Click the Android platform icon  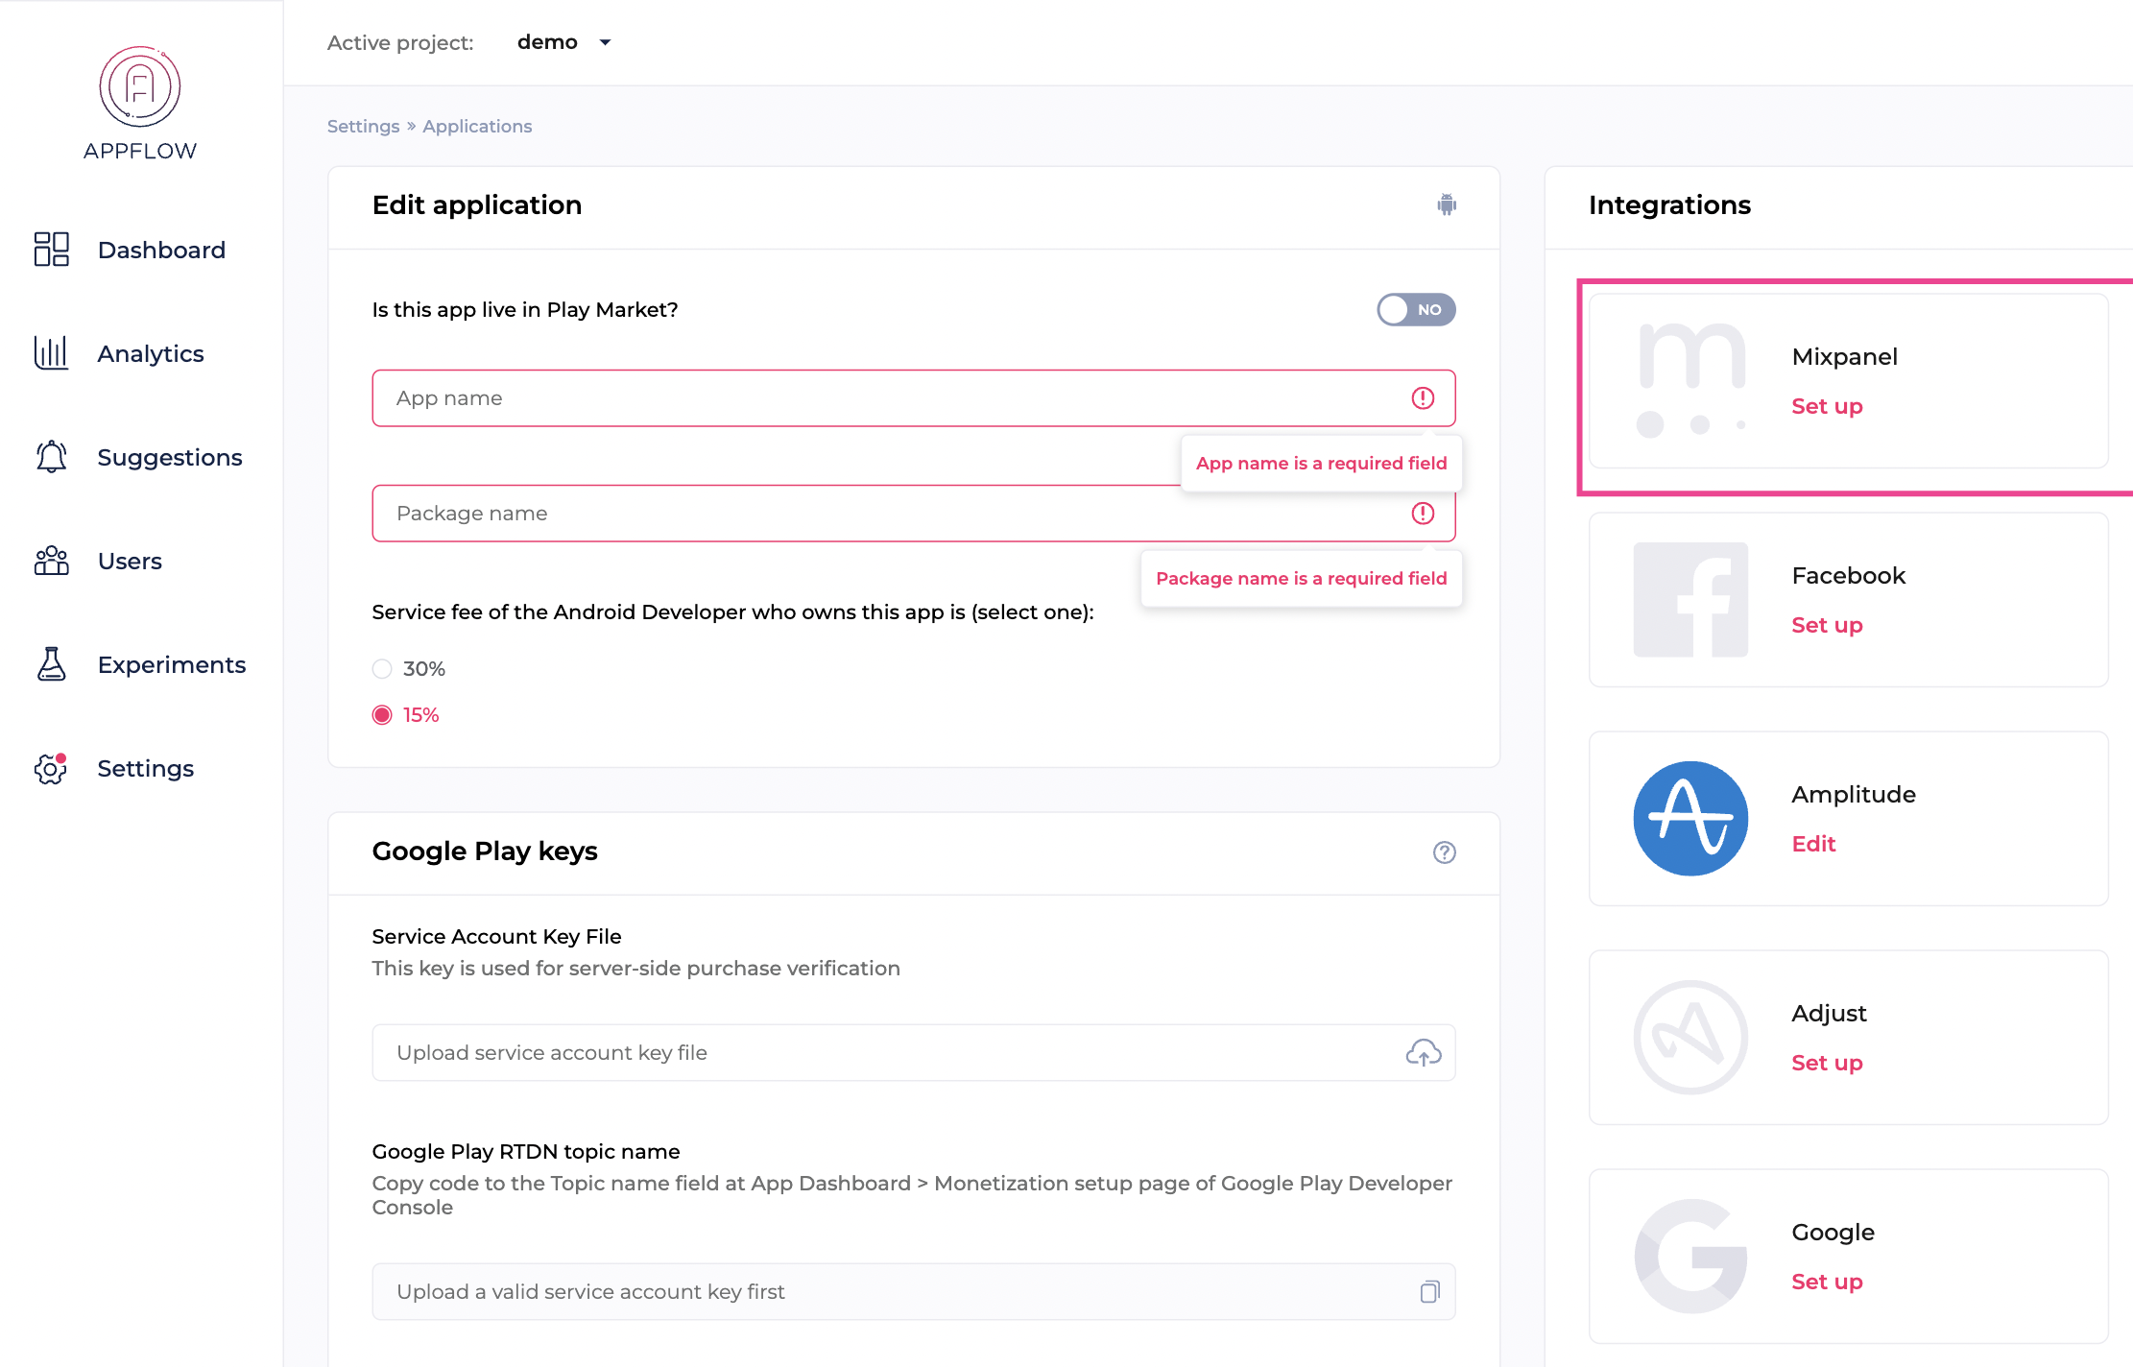tap(1447, 204)
